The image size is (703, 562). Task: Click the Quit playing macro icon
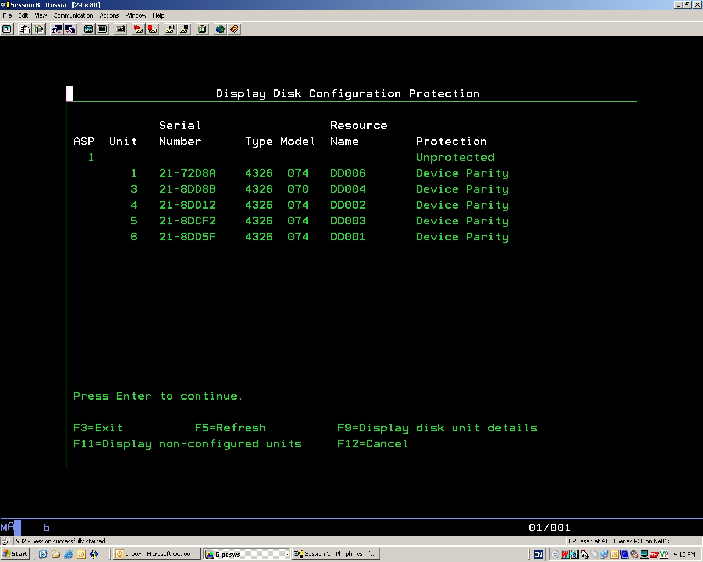tap(184, 29)
